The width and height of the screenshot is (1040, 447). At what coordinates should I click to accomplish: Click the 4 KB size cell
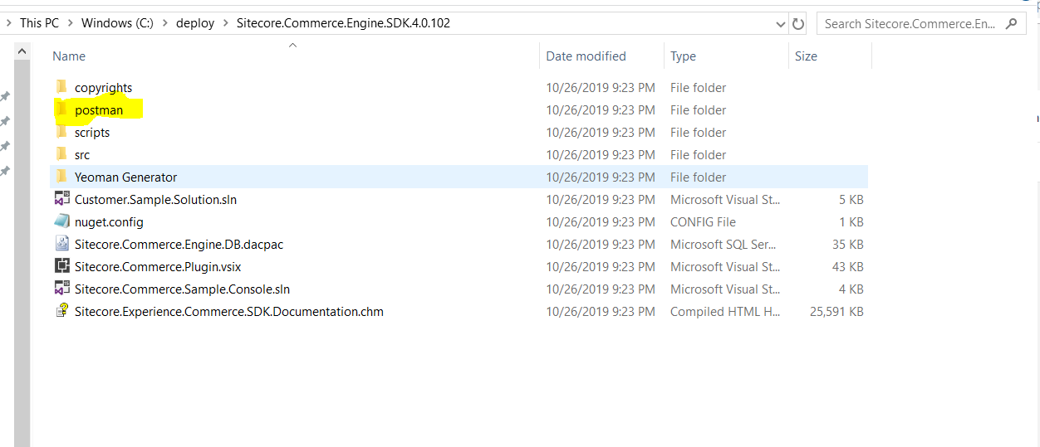click(851, 289)
